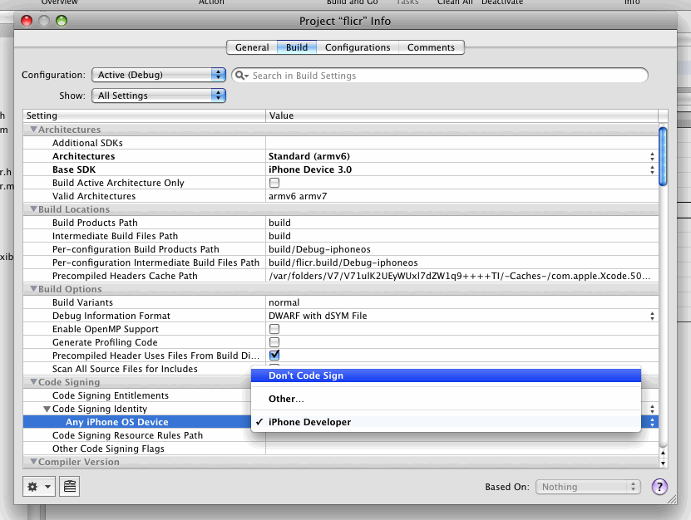Open the purple help button
Viewport: 691px width, 520px height.
coord(659,487)
